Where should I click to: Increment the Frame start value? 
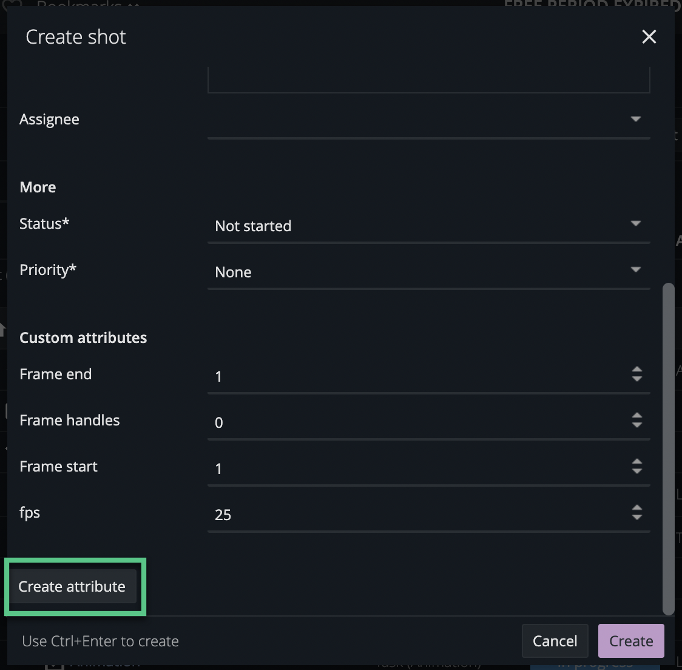(x=637, y=462)
